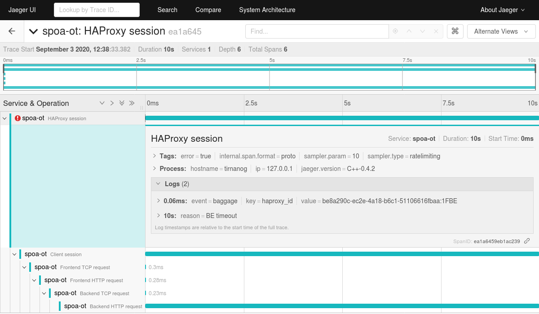
Task: Click the 0.23ms Backend TCP duration label
Action: click(157, 293)
